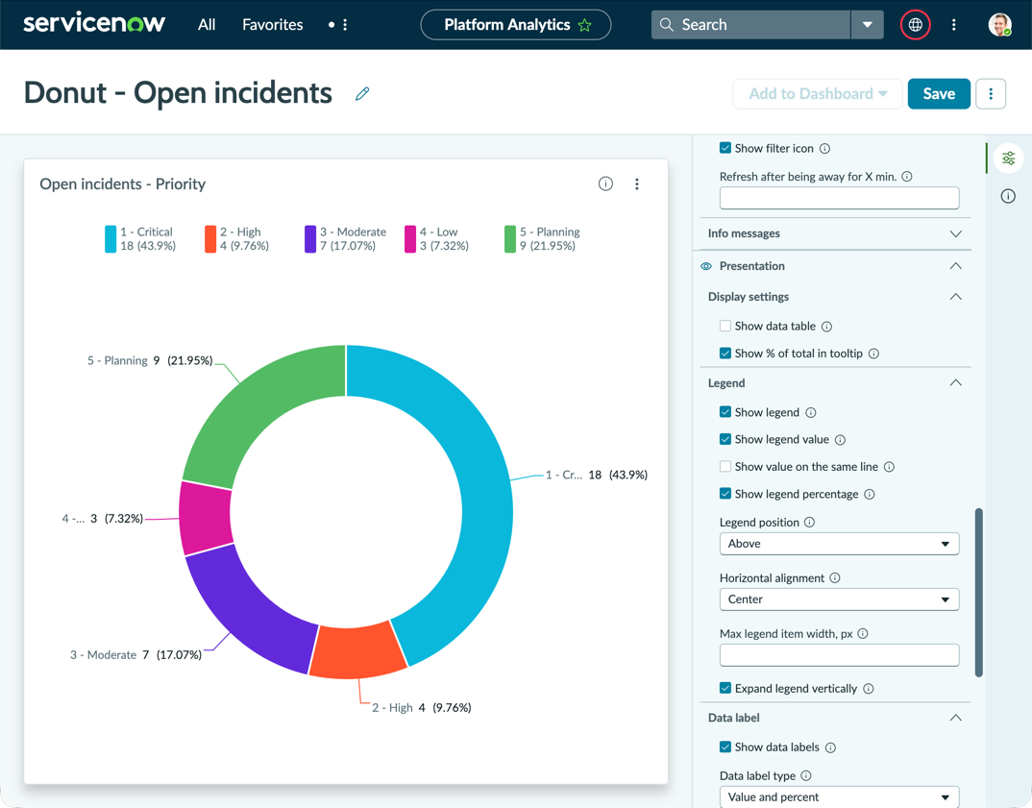This screenshot has width=1032, height=808.
Task: Collapse the Legend section
Action: 956,383
